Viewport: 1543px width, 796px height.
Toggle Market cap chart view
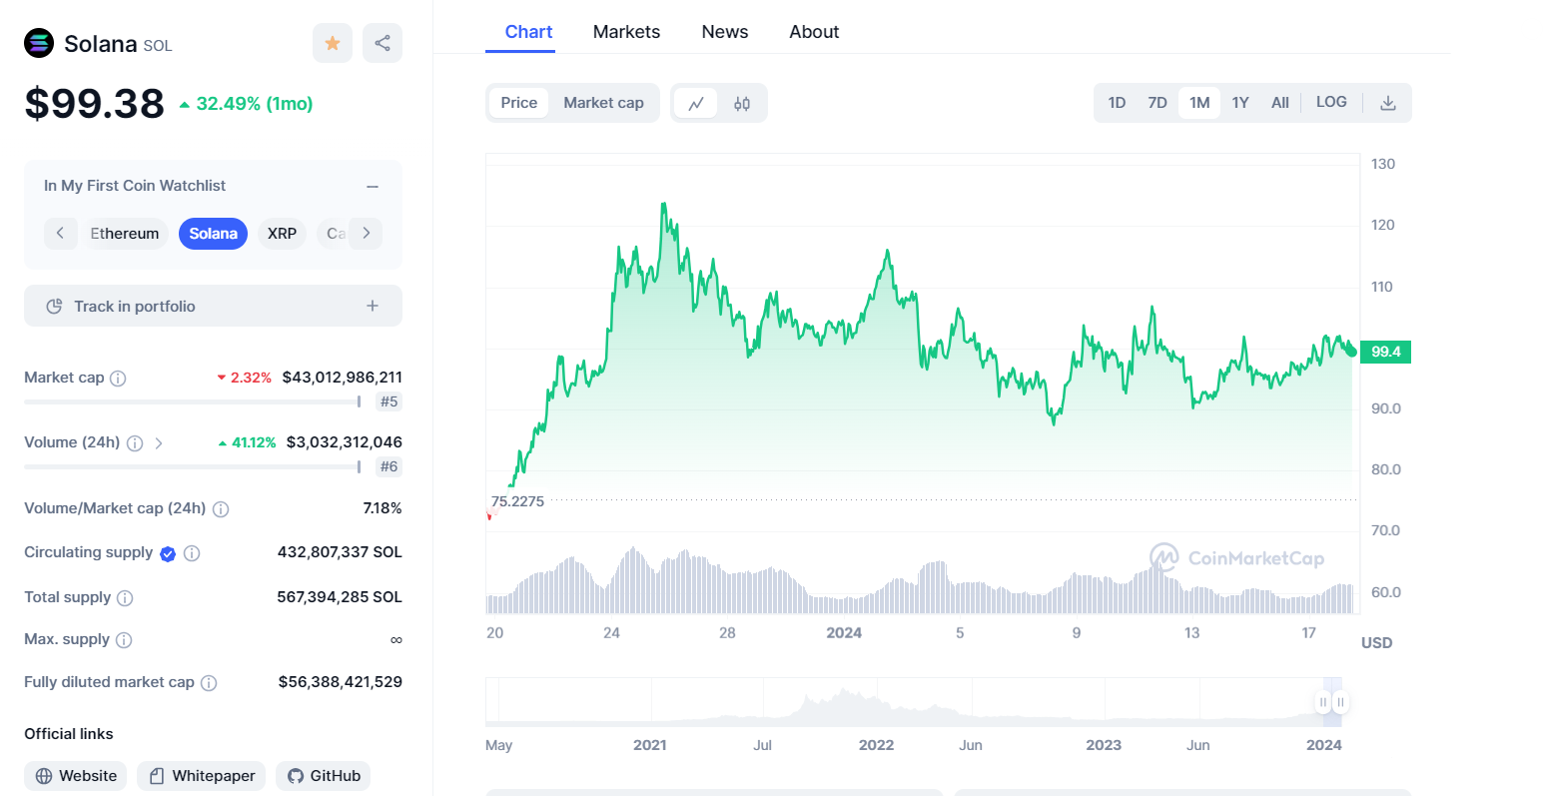603,103
